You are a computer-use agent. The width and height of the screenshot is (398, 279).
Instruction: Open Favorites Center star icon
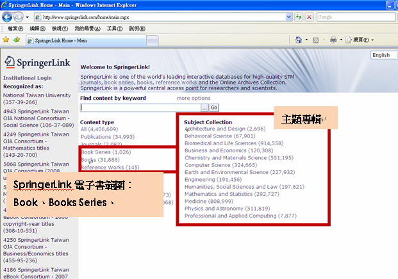6,40
